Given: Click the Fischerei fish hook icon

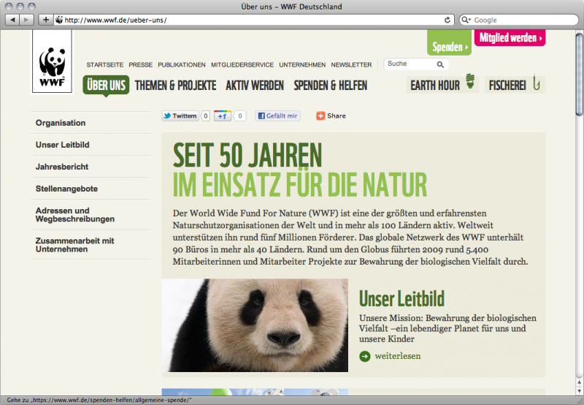Looking at the screenshot, I should tap(536, 83).
